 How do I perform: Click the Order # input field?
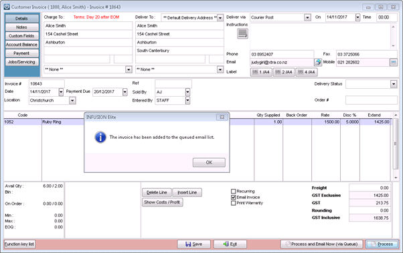(x=372, y=100)
